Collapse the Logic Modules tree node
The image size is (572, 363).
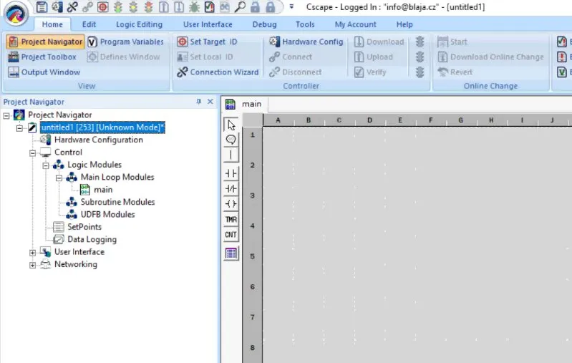click(x=45, y=165)
